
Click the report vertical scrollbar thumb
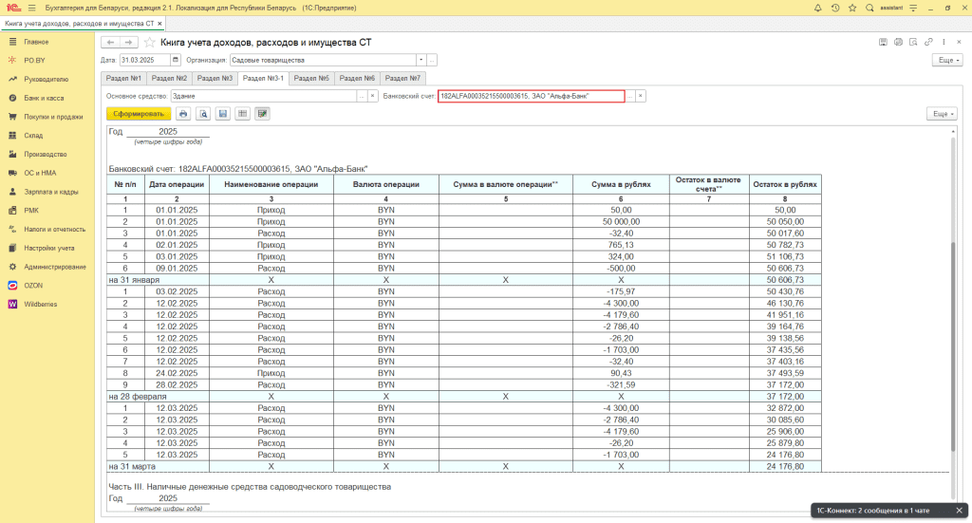coord(953,346)
